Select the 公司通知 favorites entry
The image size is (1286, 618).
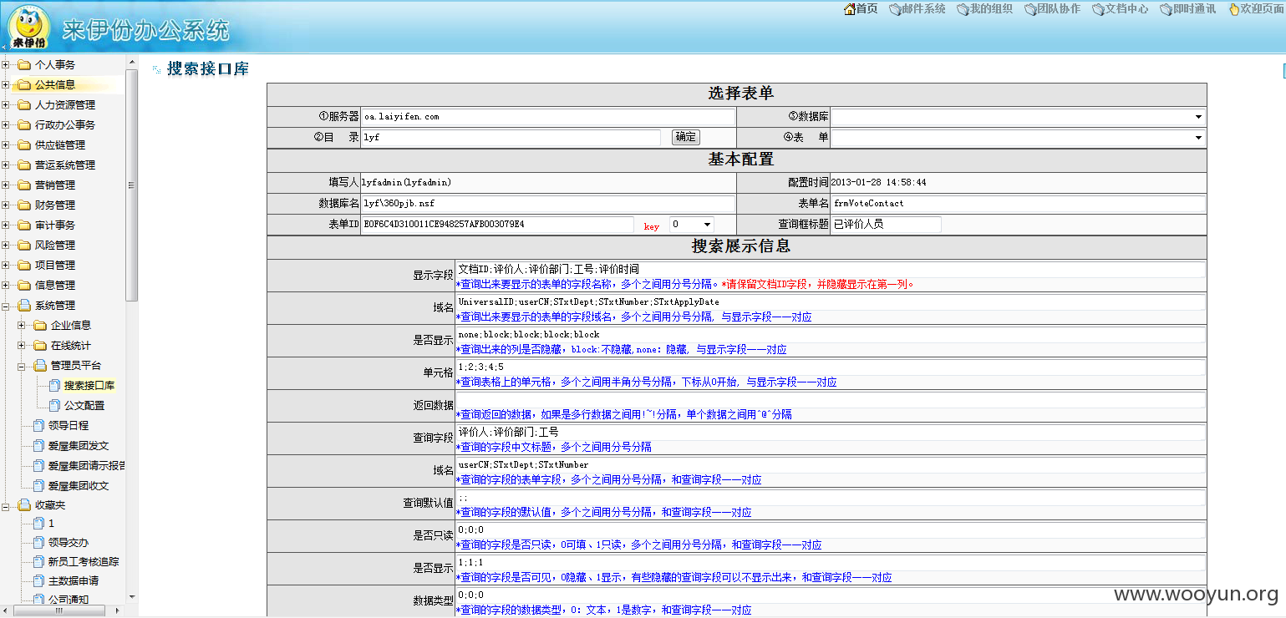[69, 600]
